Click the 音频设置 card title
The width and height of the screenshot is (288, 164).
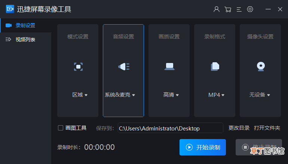click(123, 37)
